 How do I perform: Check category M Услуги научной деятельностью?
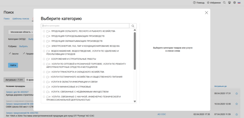[x=47, y=97]
